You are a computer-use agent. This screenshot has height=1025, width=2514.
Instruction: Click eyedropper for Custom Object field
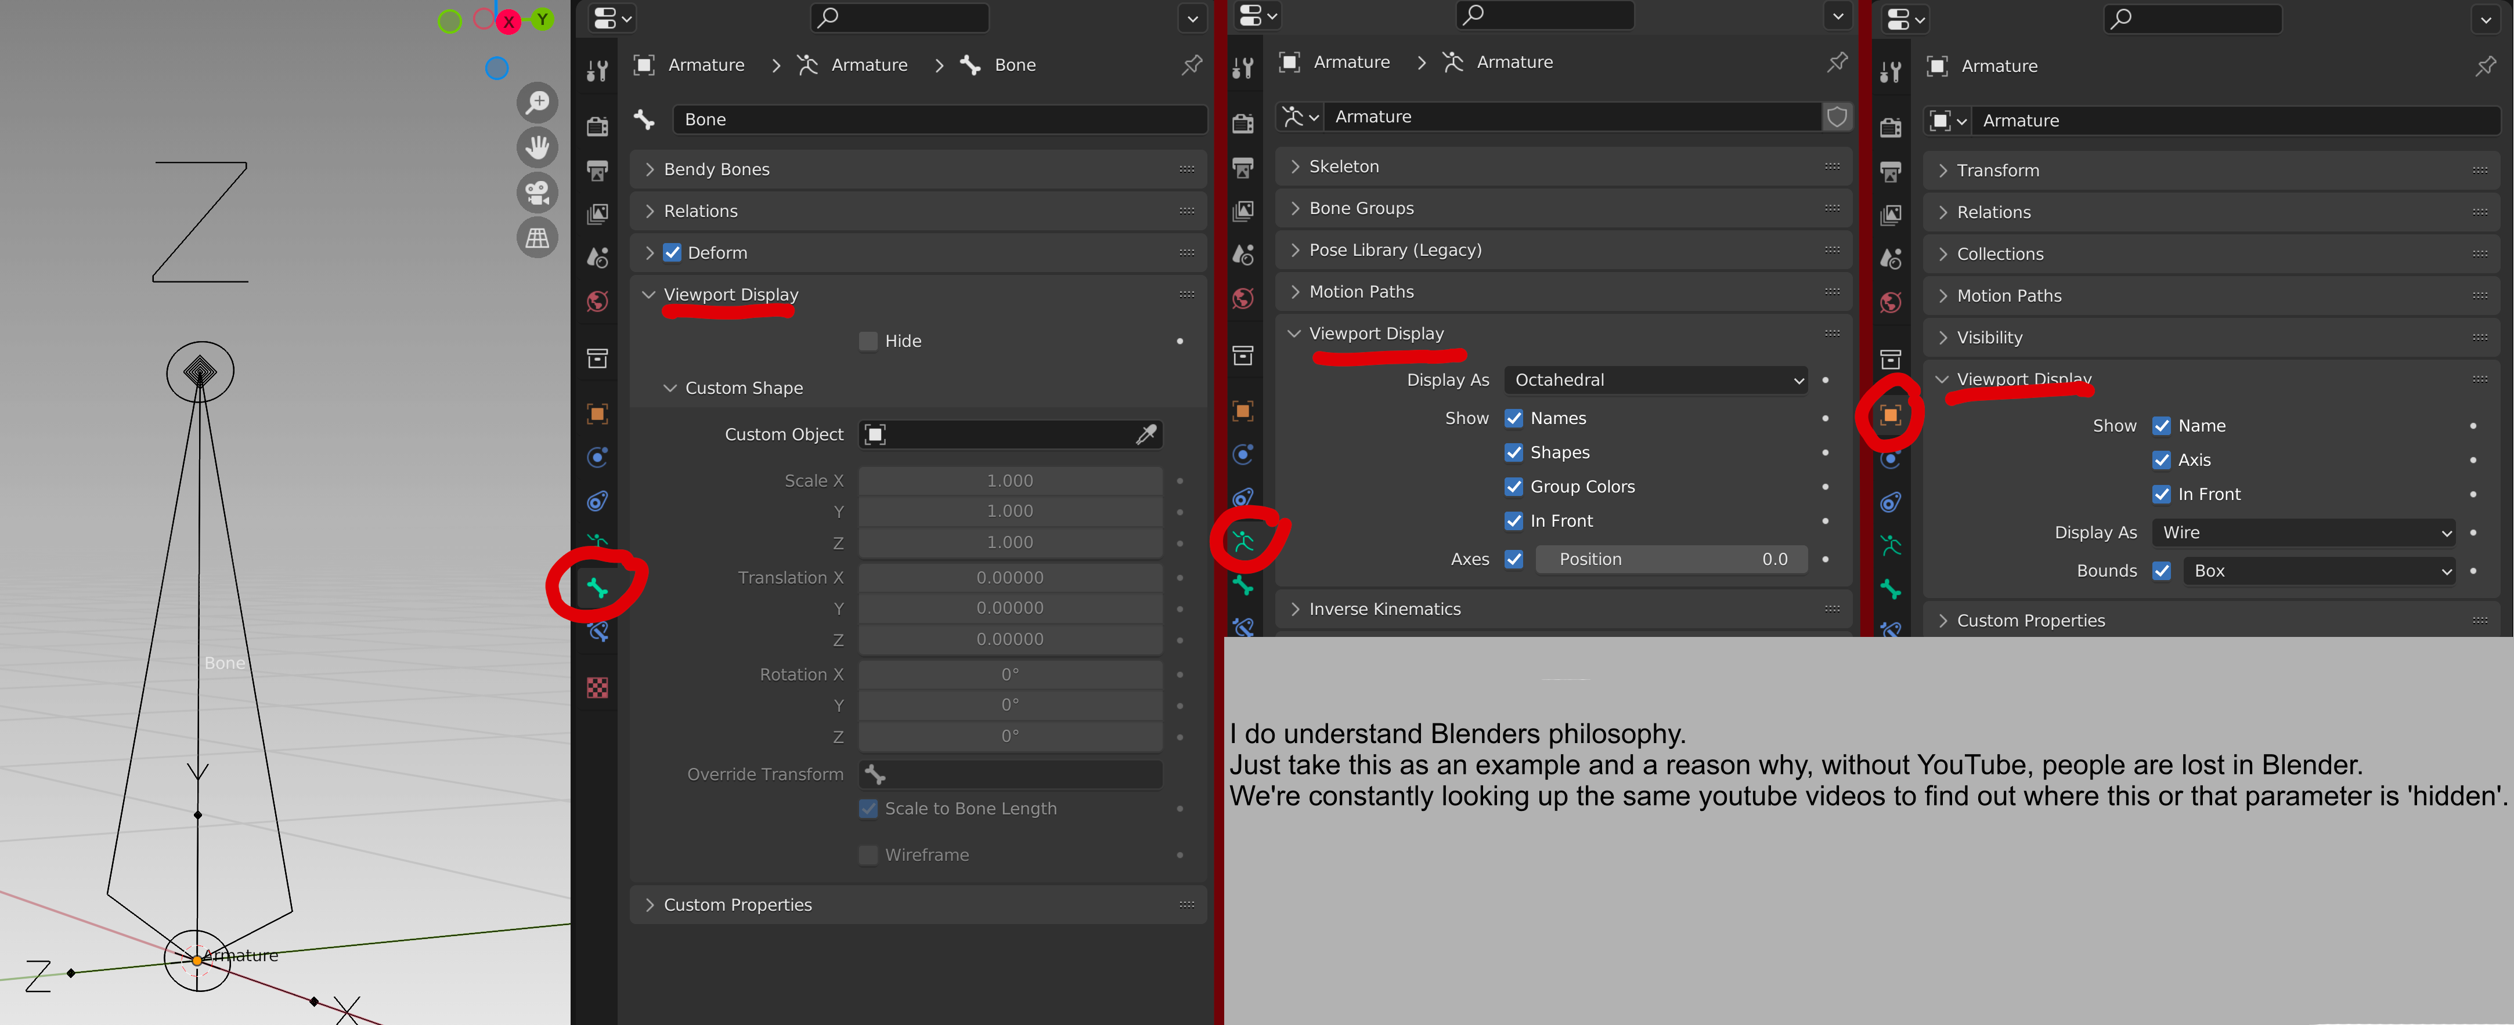click(x=1146, y=434)
